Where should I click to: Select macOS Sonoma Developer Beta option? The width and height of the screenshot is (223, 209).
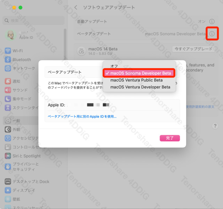point(139,73)
